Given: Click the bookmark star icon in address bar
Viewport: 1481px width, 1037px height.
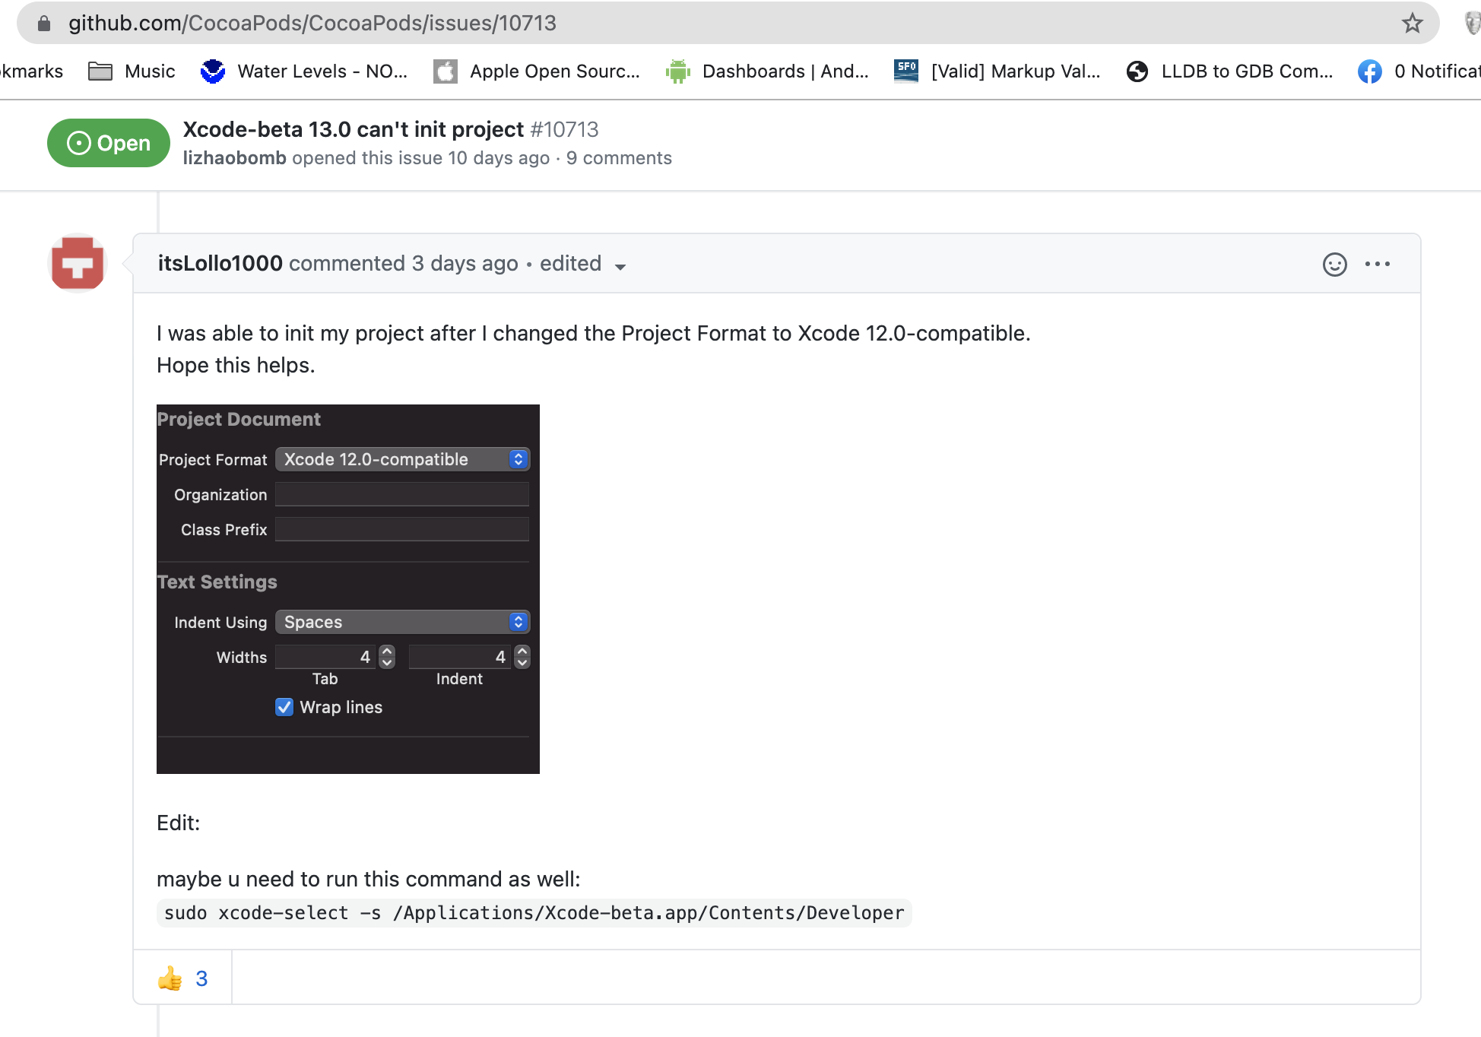Looking at the screenshot, I should (x=1412, y=23).
